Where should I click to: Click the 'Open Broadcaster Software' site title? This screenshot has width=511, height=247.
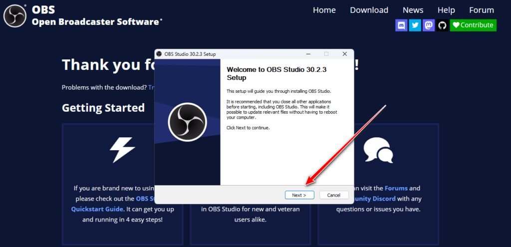(97, 22)
